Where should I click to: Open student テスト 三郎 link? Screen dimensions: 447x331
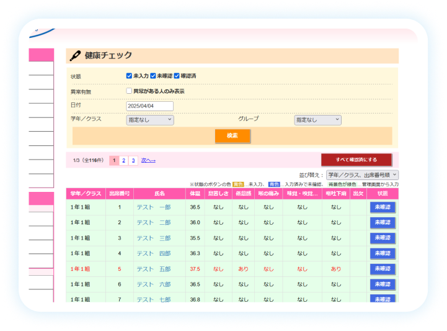pyautogui.click(x=154, y=238)
